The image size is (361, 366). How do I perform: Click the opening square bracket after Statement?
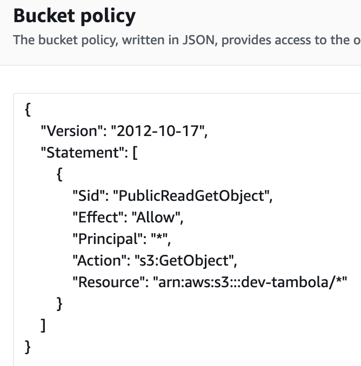click(134, 152)
